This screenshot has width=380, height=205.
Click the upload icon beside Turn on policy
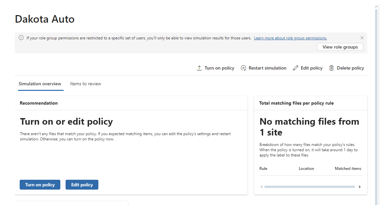pos(199,68)
